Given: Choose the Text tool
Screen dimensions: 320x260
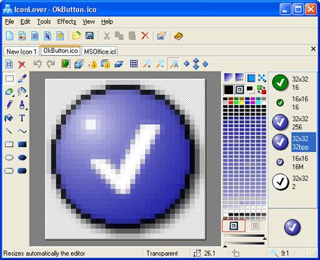Looking at the screenshot, I should (x=22, y=118).
